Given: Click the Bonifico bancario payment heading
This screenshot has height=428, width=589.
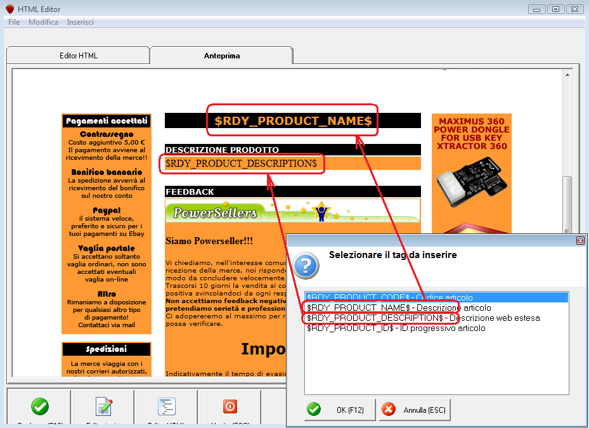Looking at the screenshot, I should point(107,172).
